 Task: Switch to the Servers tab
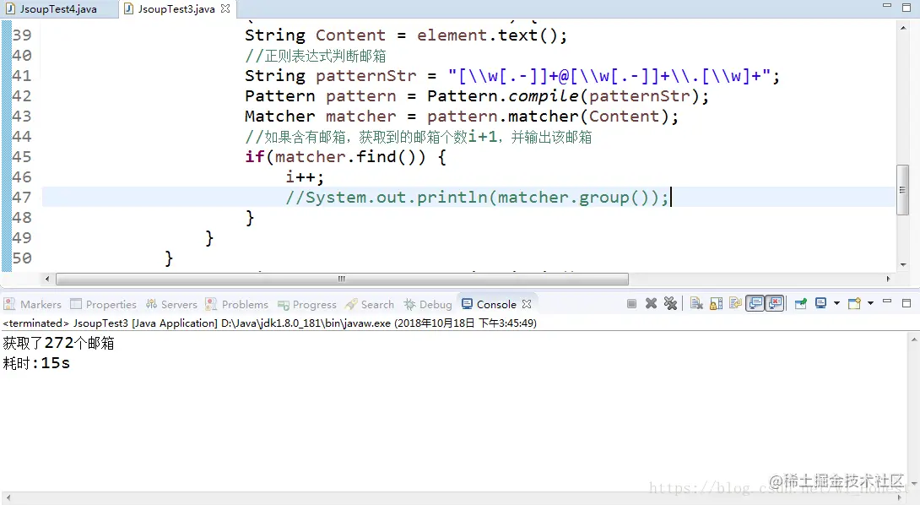coord(171,304)
